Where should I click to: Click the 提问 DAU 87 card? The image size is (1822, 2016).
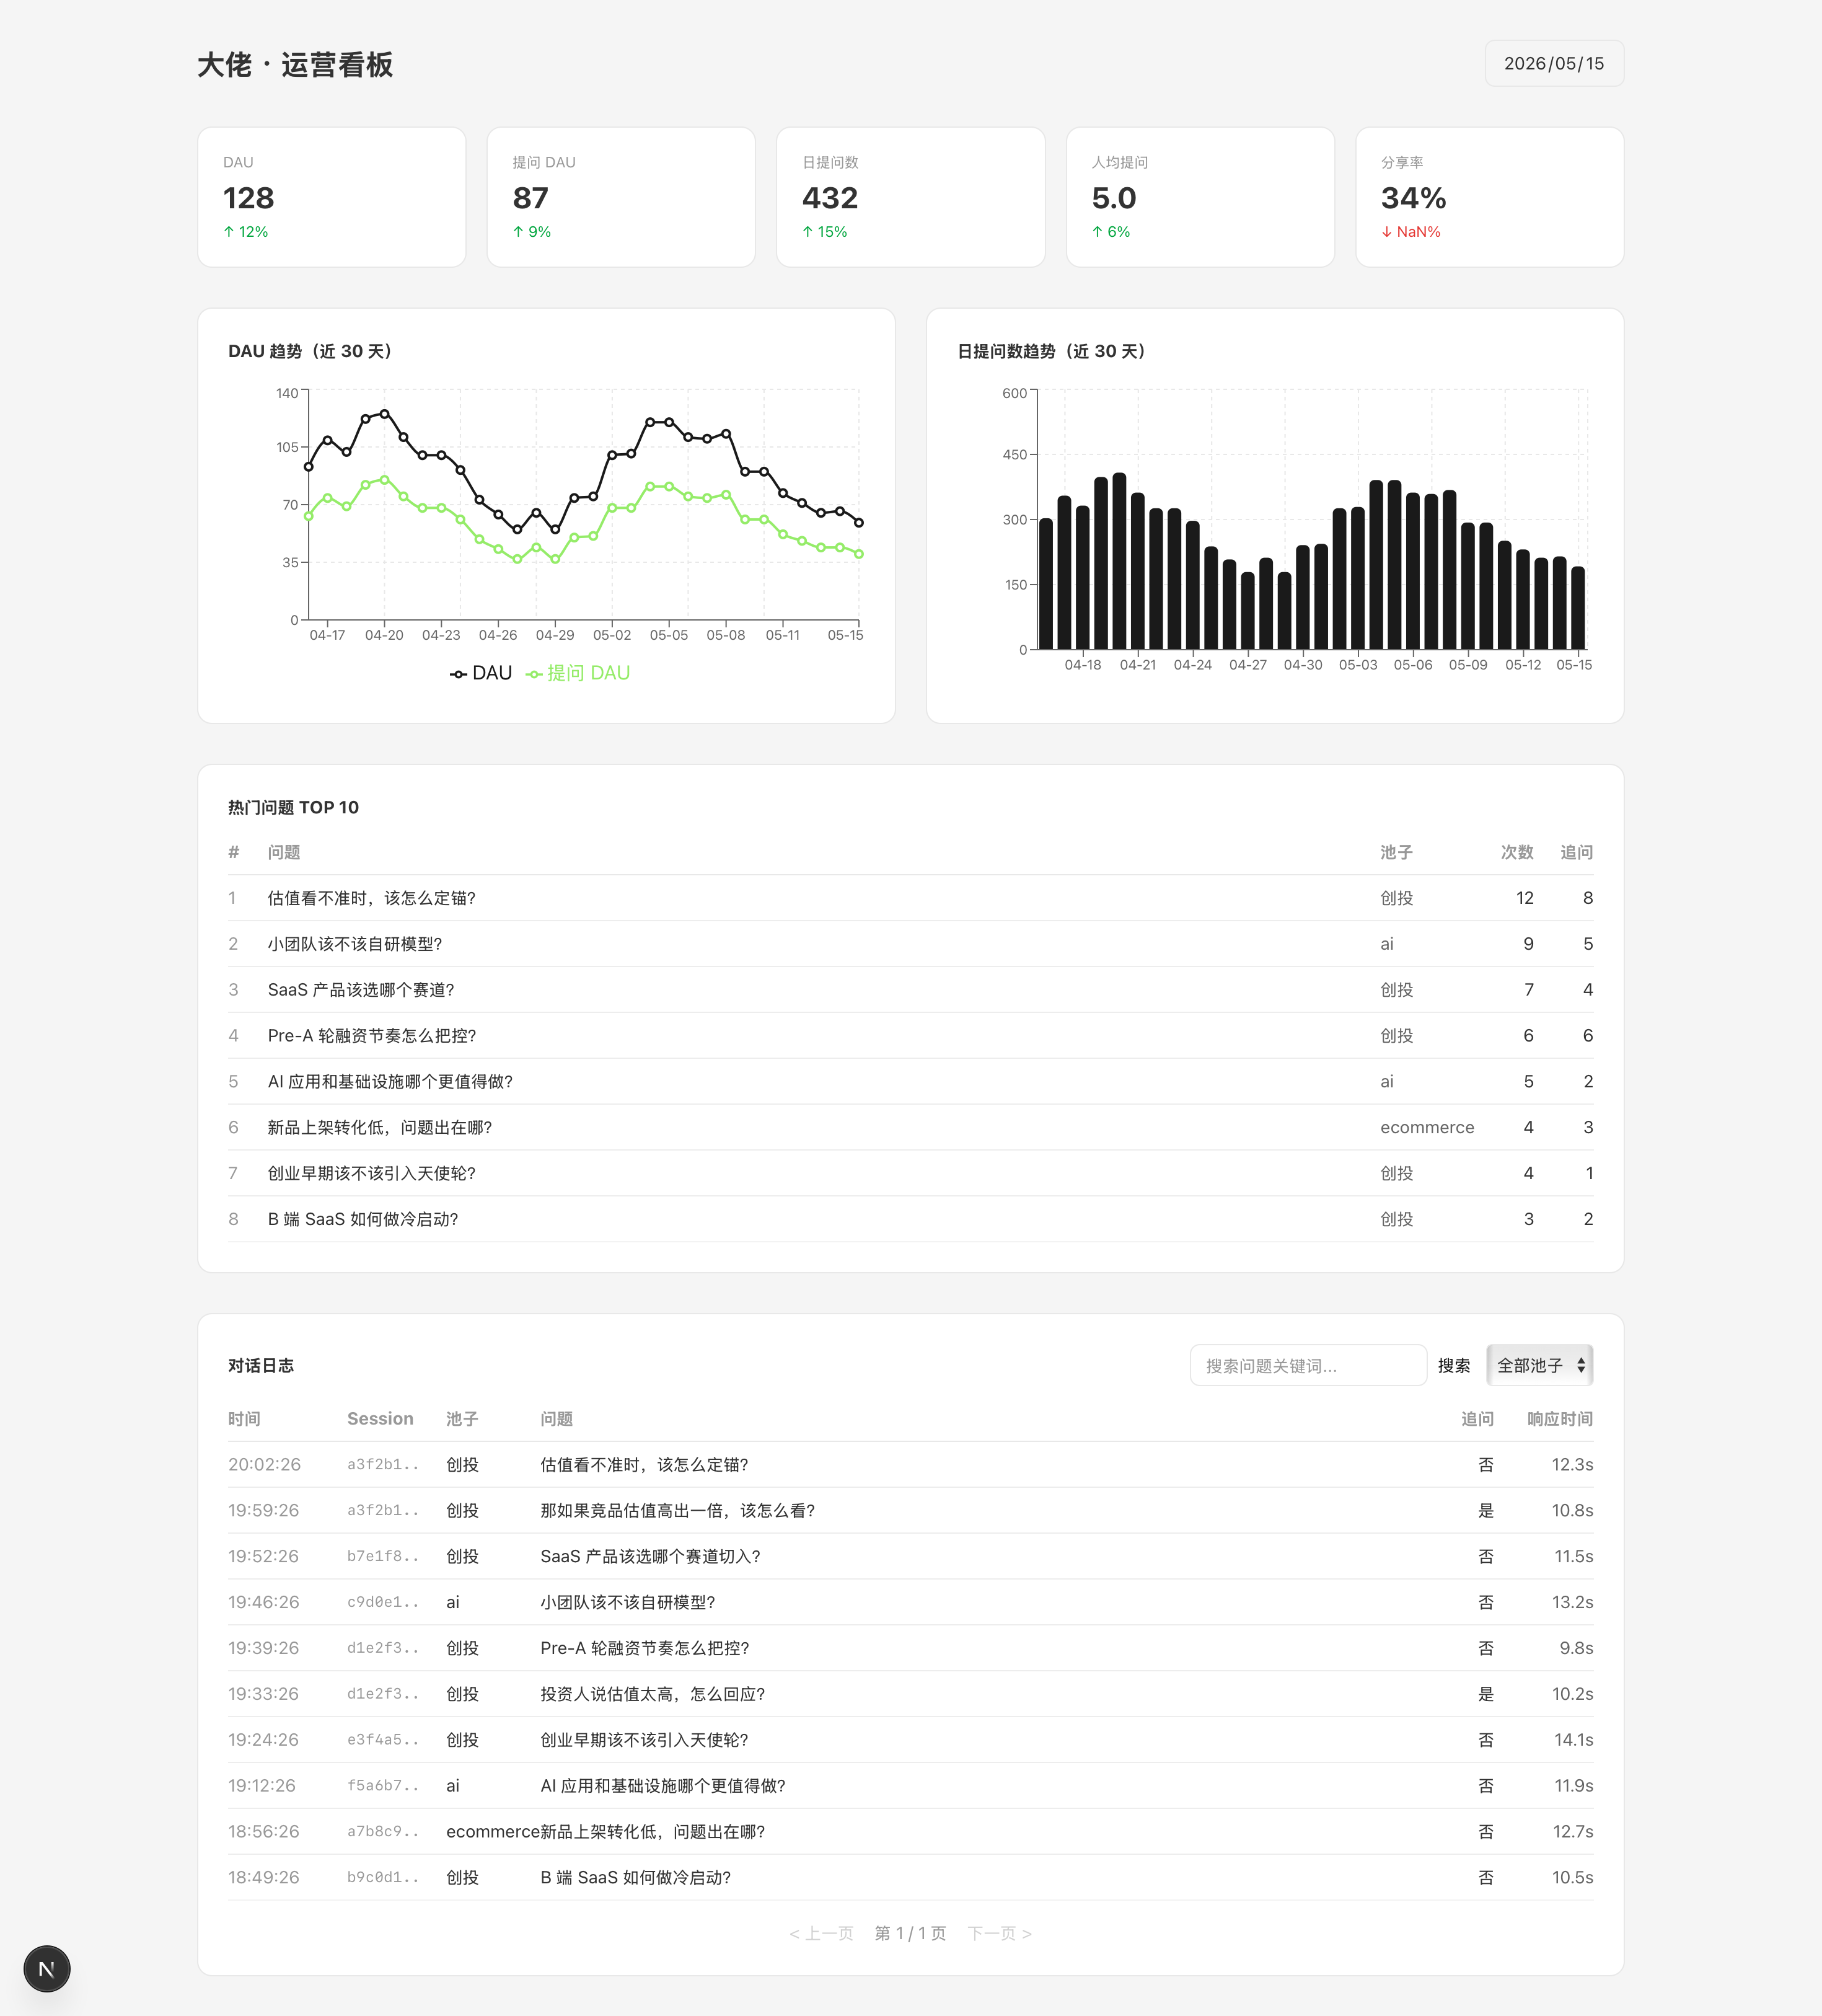(621, 197)
